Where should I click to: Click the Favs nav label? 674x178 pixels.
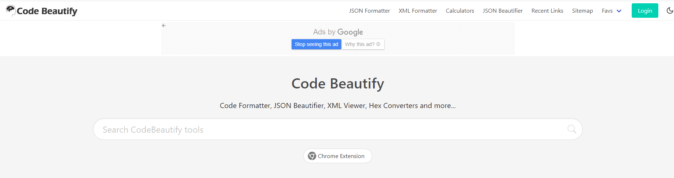pyautogui.click(x=607, y=11)
